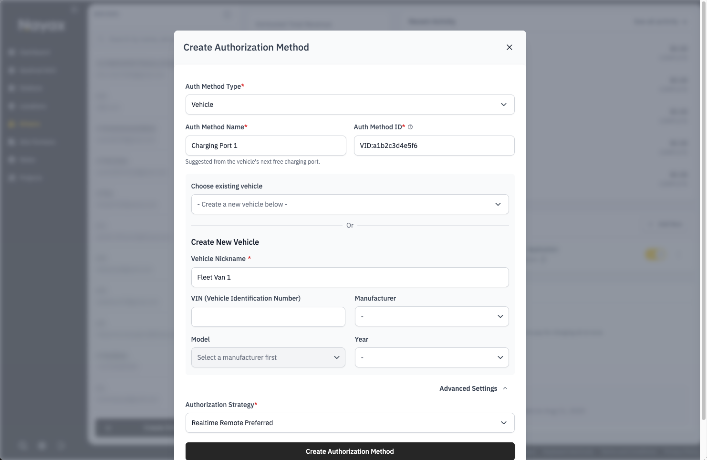
Task: Focus the Auth Method ID field
Action: pyautogui.click(x=434, y=146)
